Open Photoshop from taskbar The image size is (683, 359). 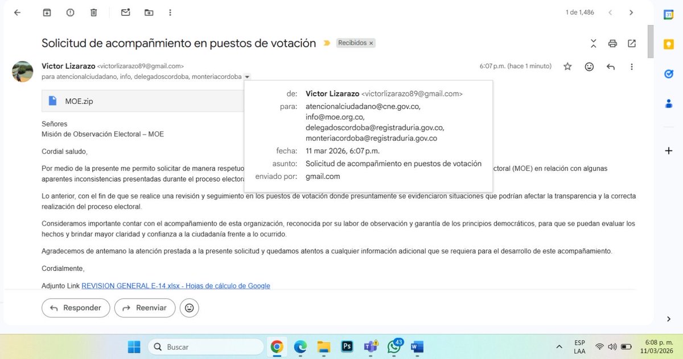(347, 347)
